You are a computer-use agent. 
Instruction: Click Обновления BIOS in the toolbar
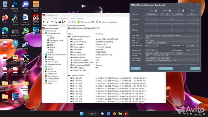click(x=86, y=22)
